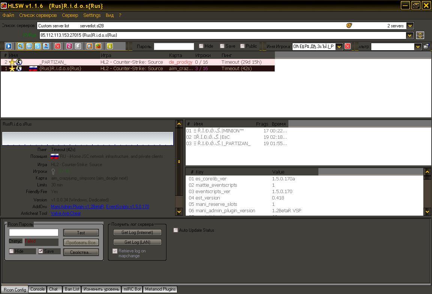
Task: Click the Rcon password input field
Action: tap(34, 232)
